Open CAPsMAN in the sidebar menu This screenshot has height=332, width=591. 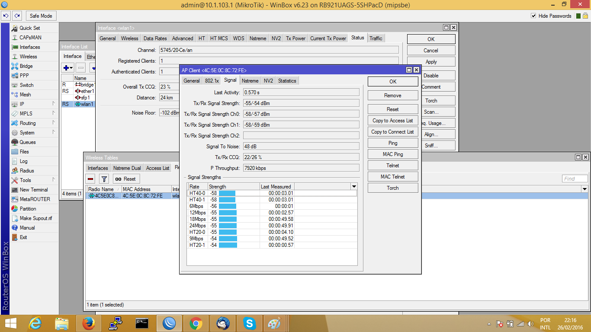pyautogui.click(x=30, y=38)
